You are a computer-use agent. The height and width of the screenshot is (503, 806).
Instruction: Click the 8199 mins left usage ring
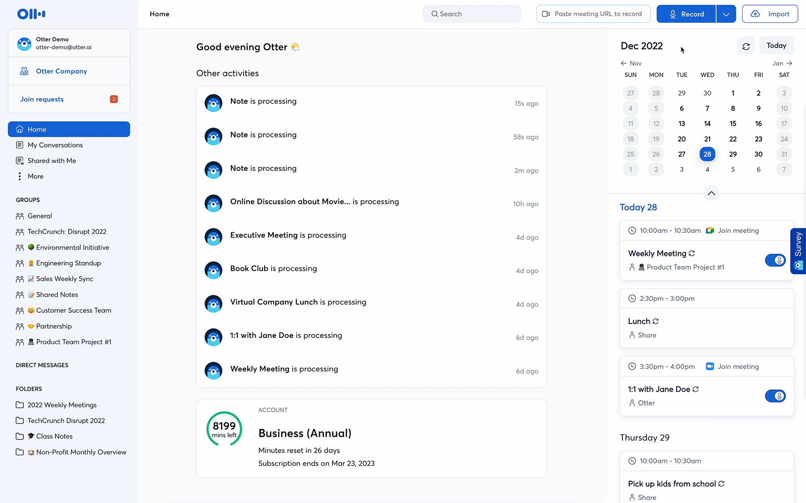224,429
